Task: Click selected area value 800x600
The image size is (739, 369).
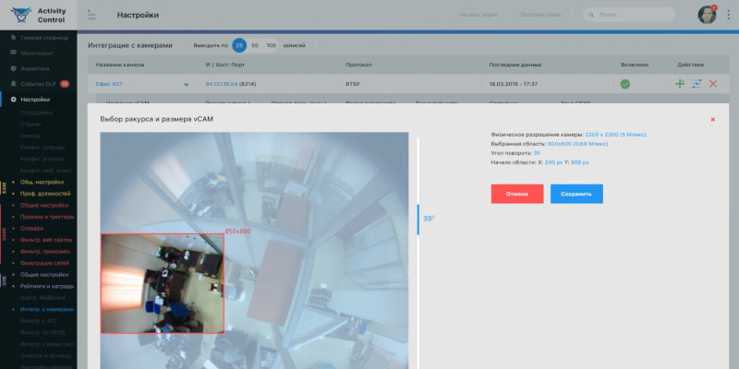Action: point(577,144)
